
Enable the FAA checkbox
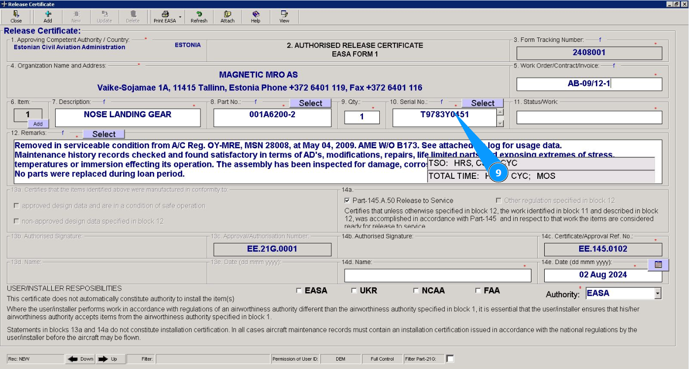click(478, 291)
